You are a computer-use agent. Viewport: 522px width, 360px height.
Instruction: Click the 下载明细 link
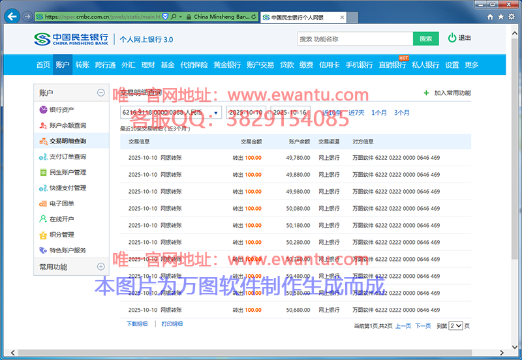pos(137,323)
